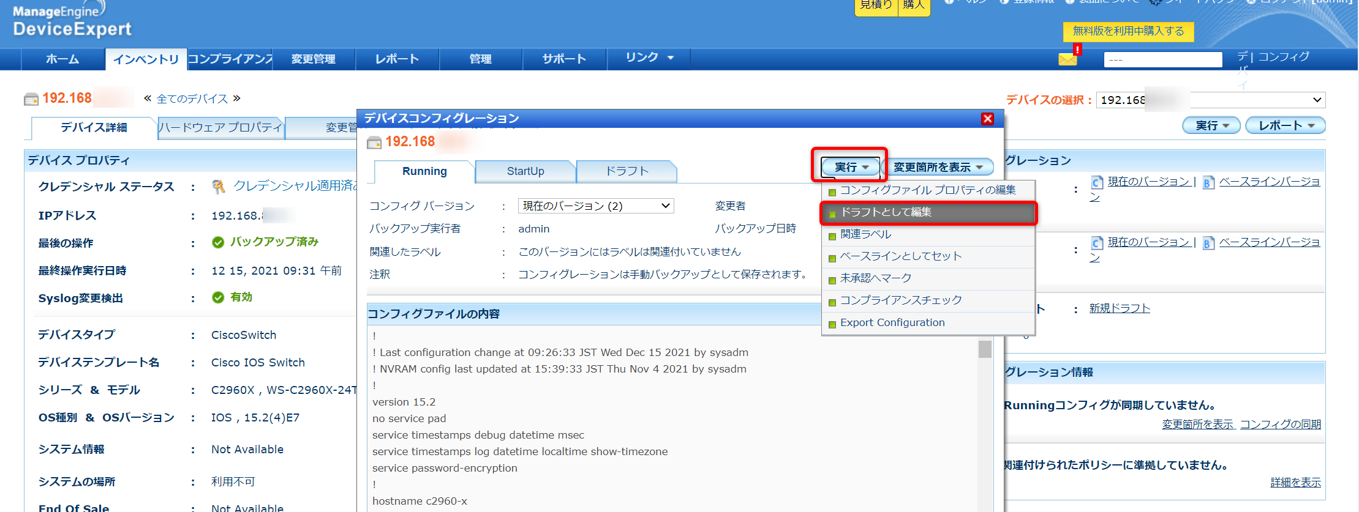Open the ドラフト tab in the dialog
The image size is (1359, 512).
point(627,171)
